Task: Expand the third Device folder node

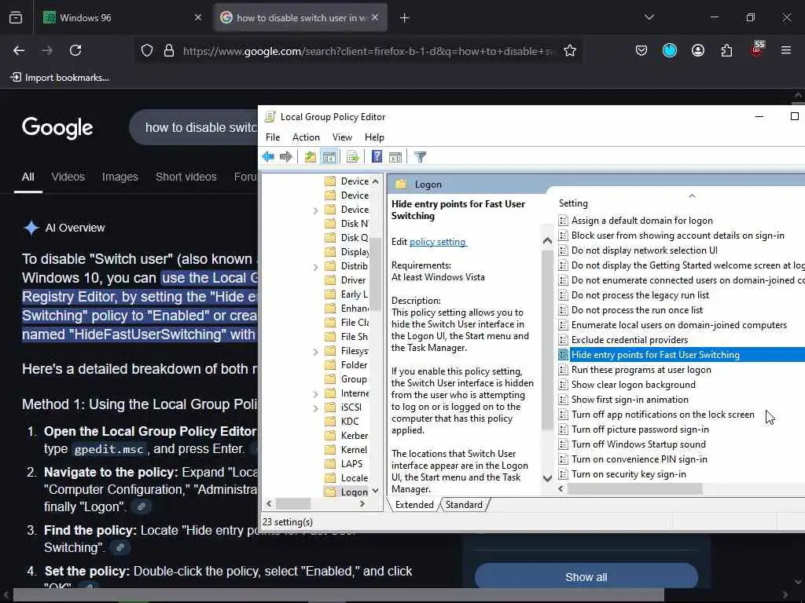Action: pyautogui.click(x=315, y=210)
